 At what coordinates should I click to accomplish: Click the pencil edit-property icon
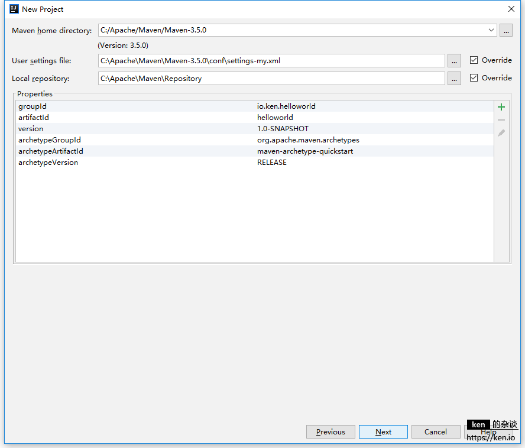pyautogui.click(x=501, y=133)
